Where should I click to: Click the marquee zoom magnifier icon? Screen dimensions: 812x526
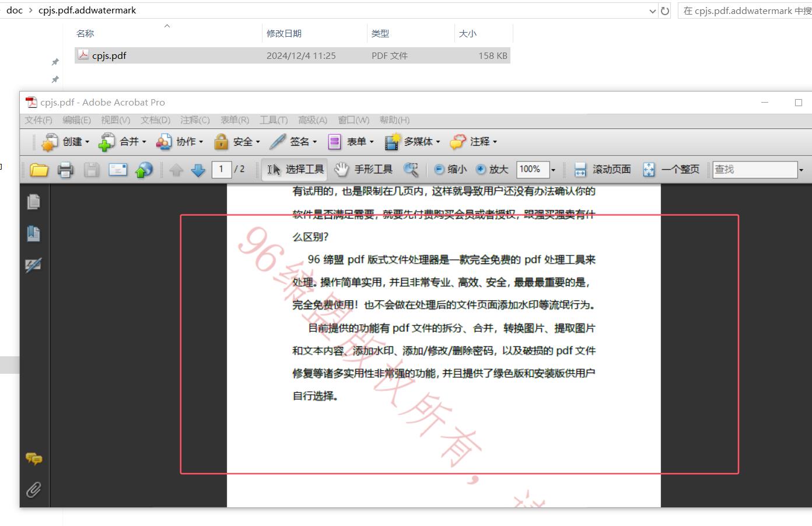(411, 170)
